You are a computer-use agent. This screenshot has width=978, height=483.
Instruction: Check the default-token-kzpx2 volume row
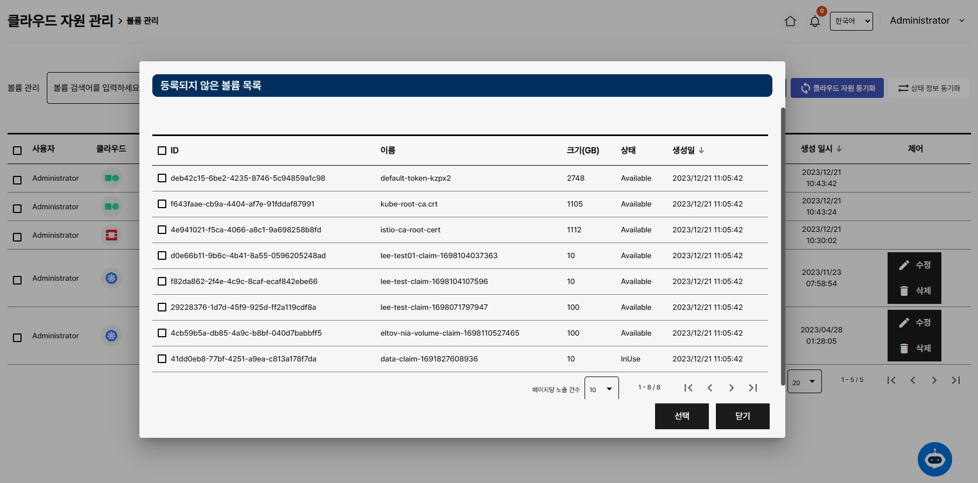pyautogui.click(x=162, y=178)
